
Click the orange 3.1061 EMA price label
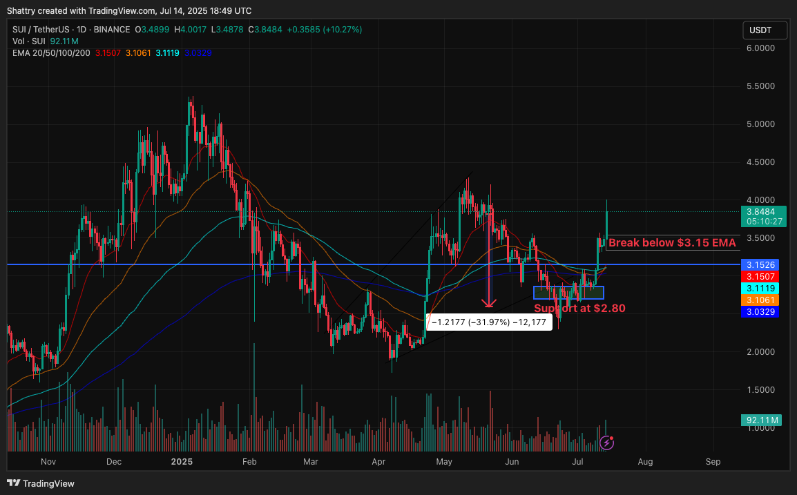(760, 300)
